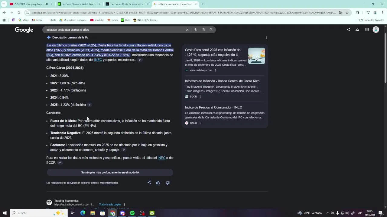Open Traducir esta página link
The width and height of the screenshot is (387, 217).
tap(110, 205)
